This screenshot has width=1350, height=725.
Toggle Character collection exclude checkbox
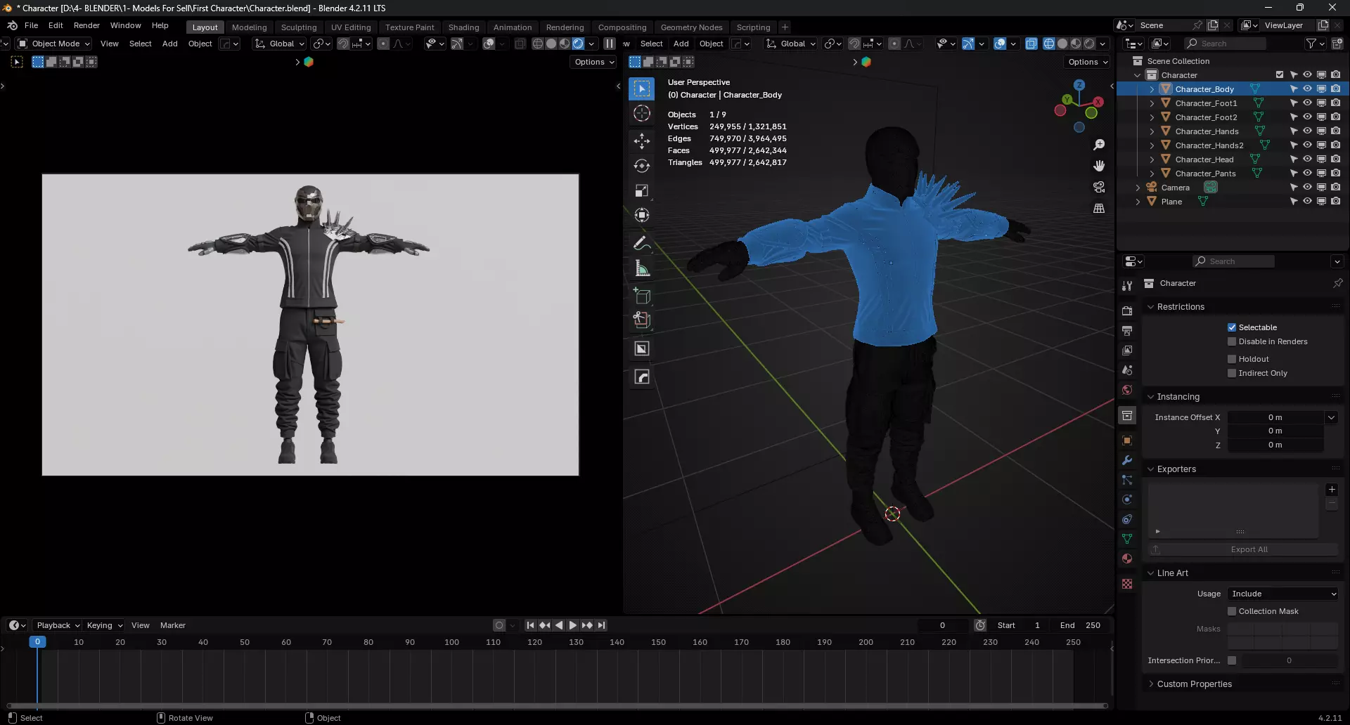tap(1280, 74)
